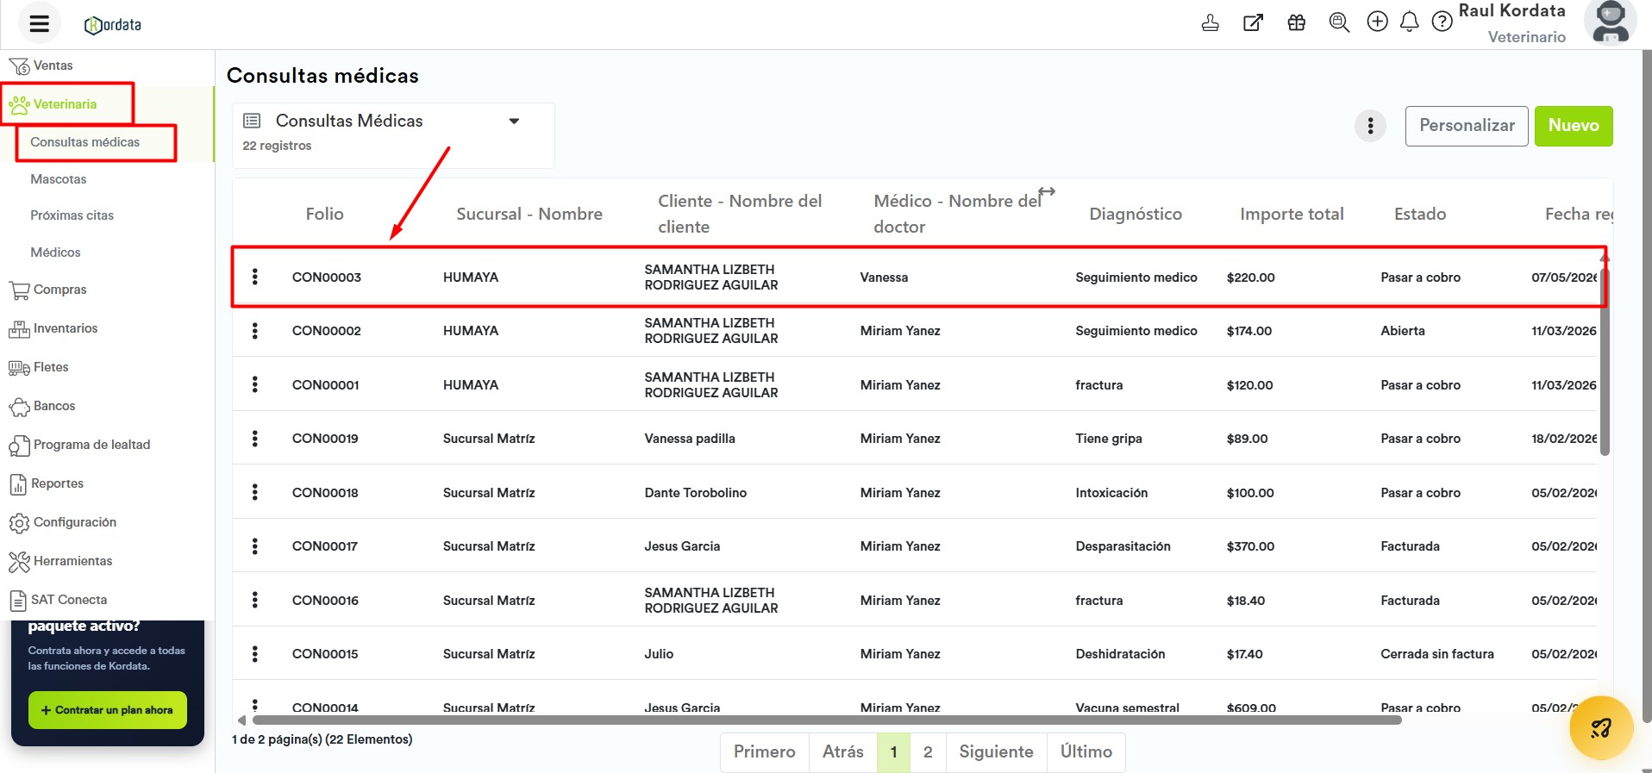Open the three-dot options next to Personalizar
This screenshot has height=773, width=1652.
coord(1370,126)
